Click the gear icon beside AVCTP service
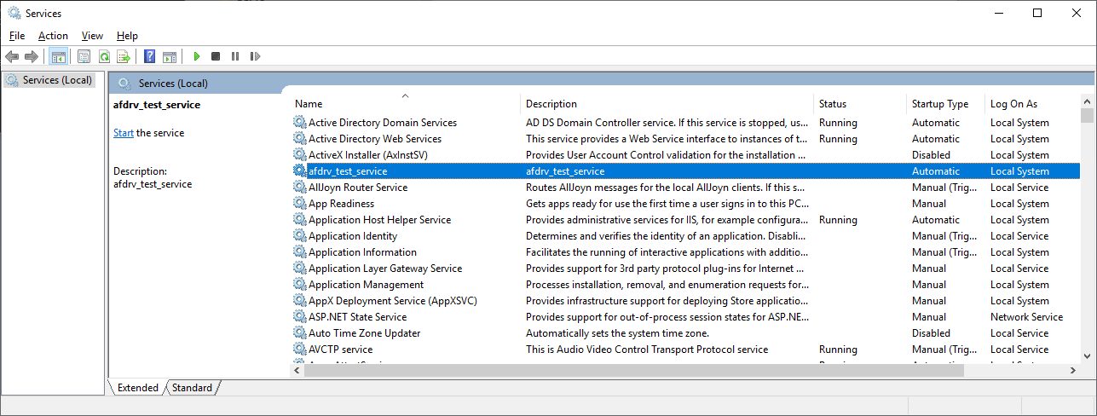 (299, 350)
